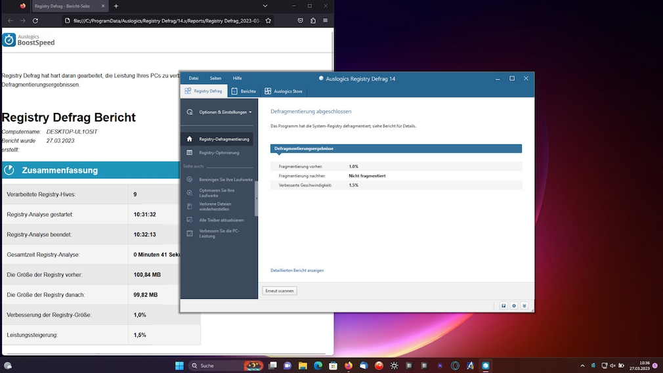Switch to the Berichte tab
Screen dimensions: 663x373
(244, 91)
